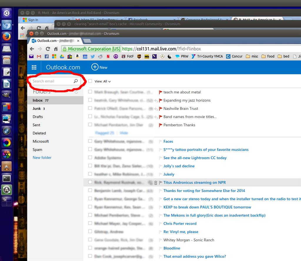Flag the Faces message

pyautogui.click(x=161, y=142)
